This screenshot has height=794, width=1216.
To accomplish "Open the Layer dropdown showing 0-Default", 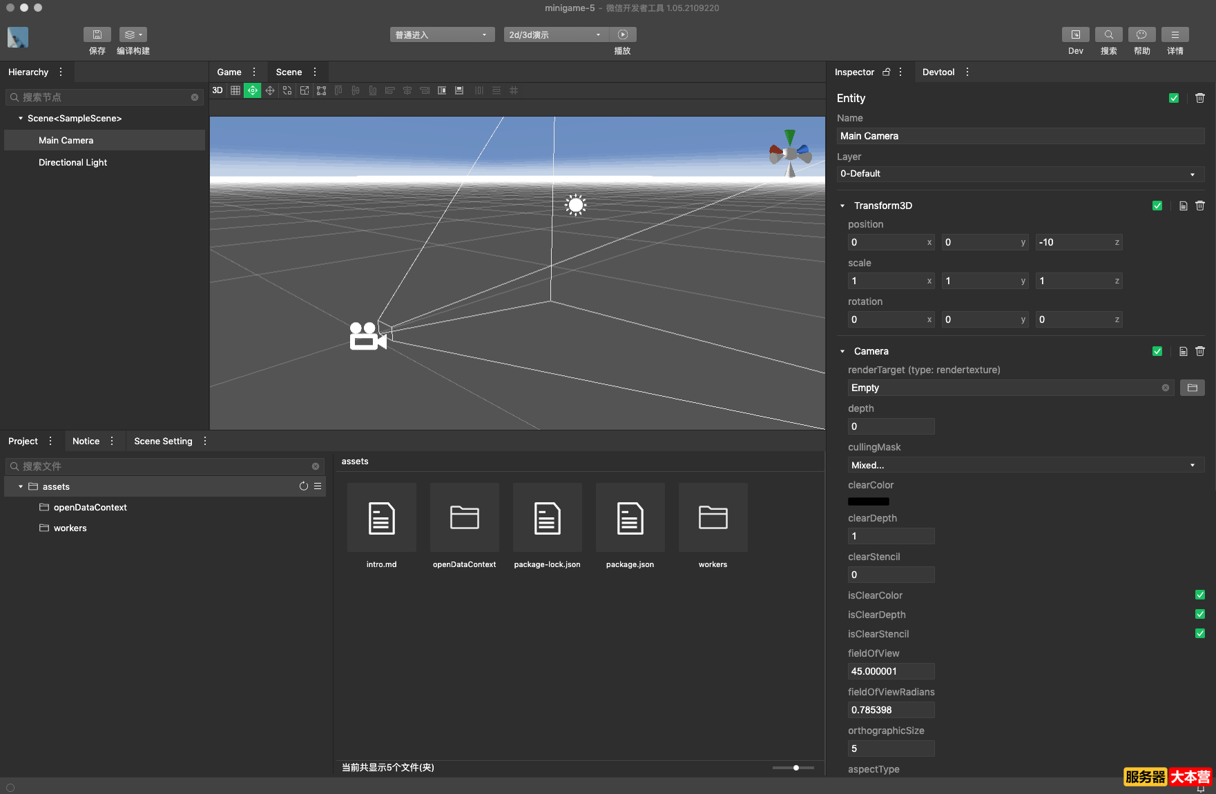I will click(x=1020, y=174).
